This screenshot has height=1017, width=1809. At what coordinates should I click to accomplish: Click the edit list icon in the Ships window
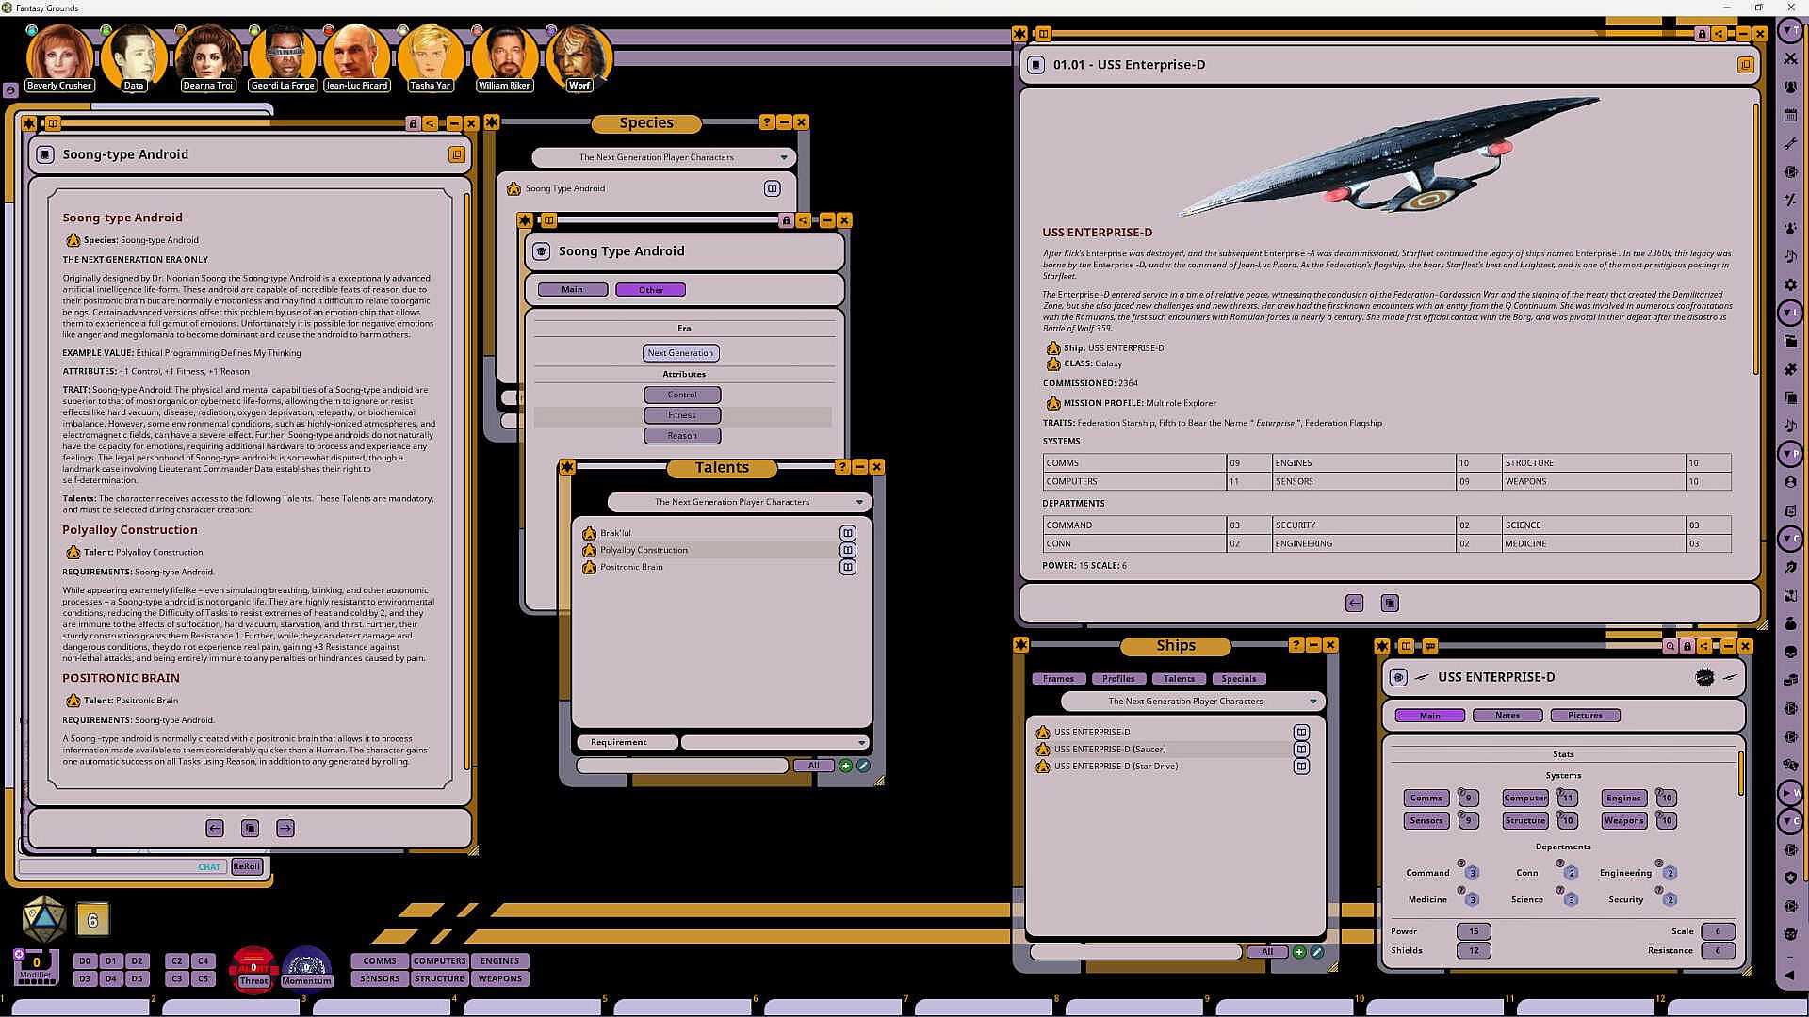pos(1317,953)
